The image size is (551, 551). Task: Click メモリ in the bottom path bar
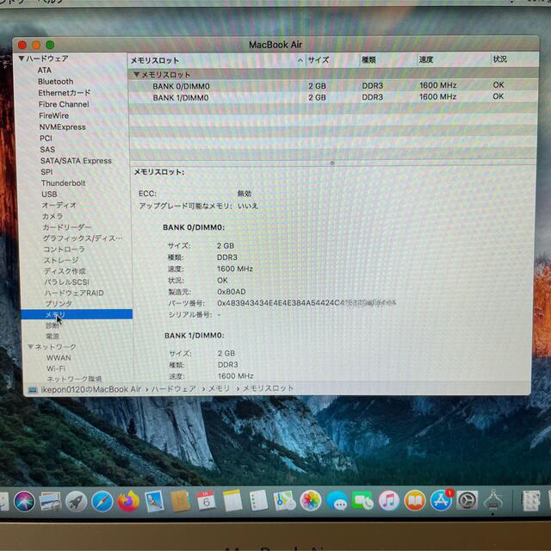219,388
